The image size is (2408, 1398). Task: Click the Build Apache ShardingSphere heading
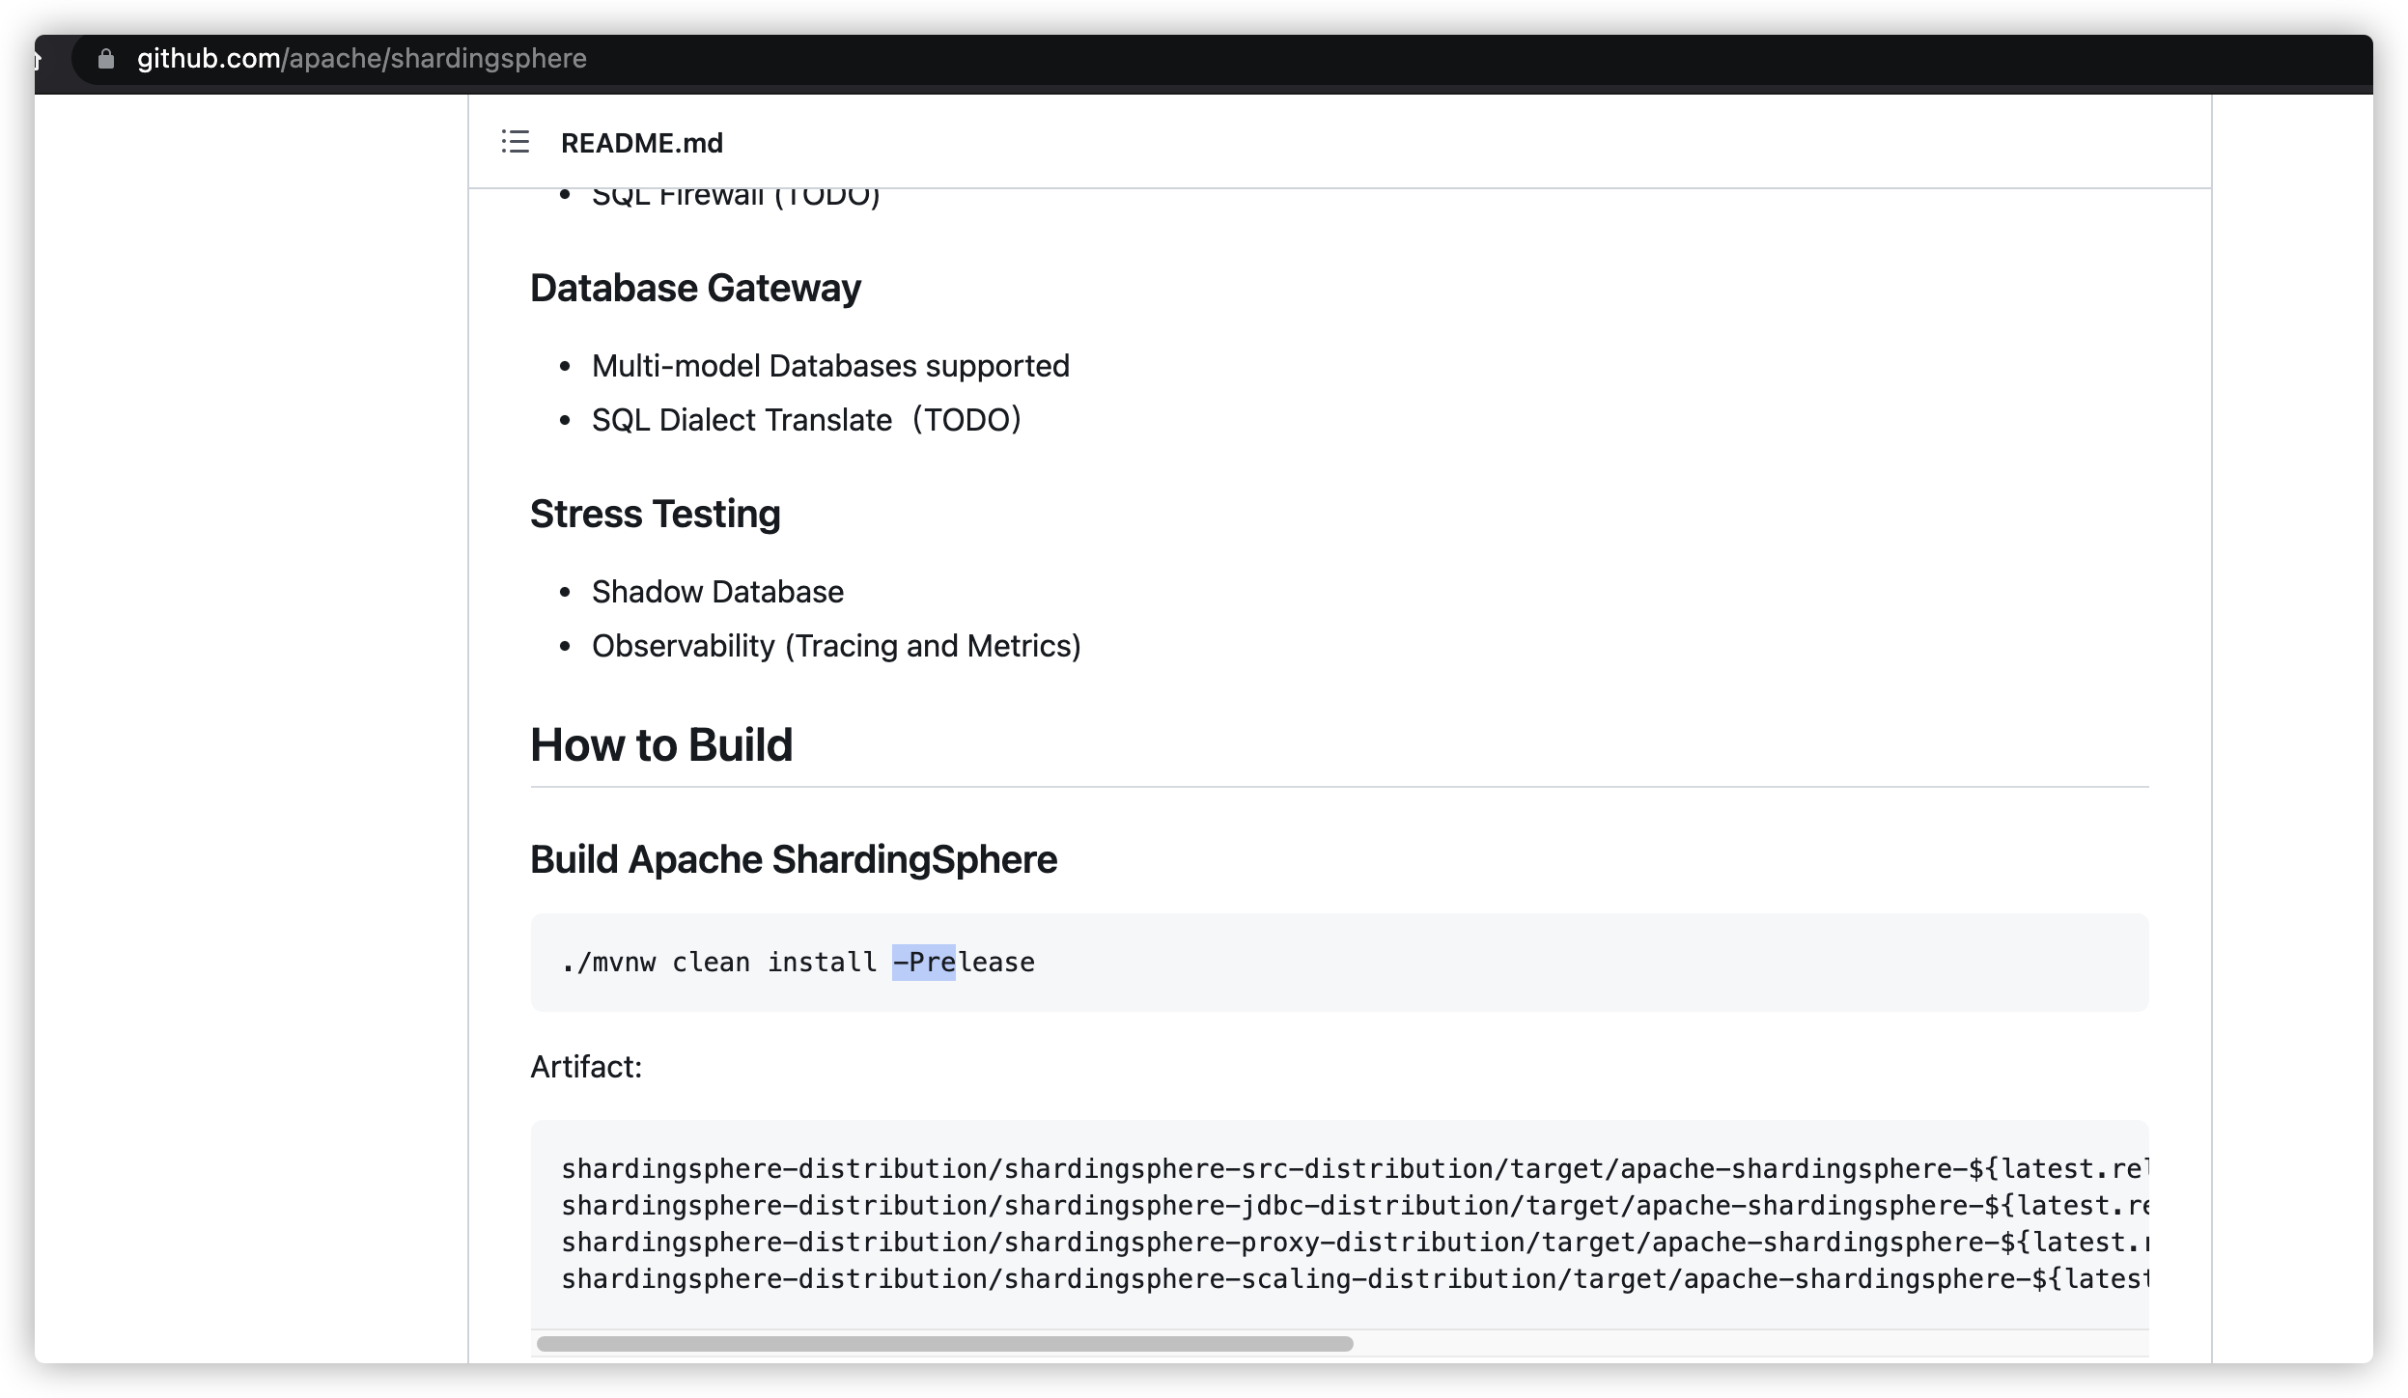pyautogui.click(x=793, y=859)
